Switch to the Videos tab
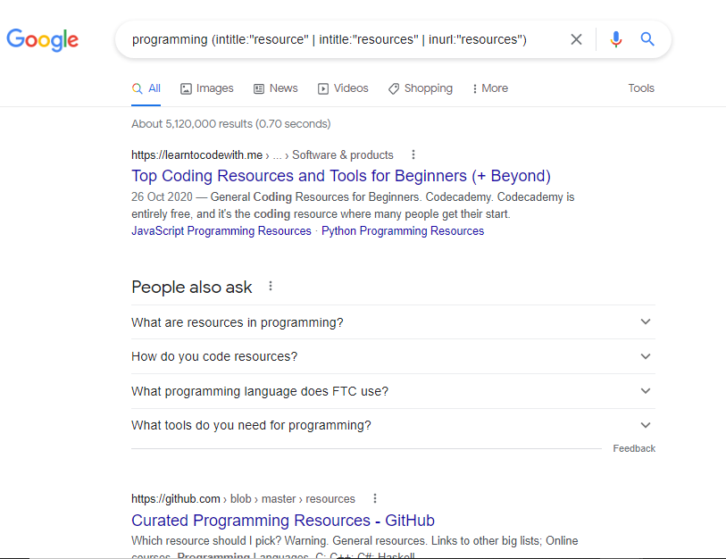 [343, 88]
